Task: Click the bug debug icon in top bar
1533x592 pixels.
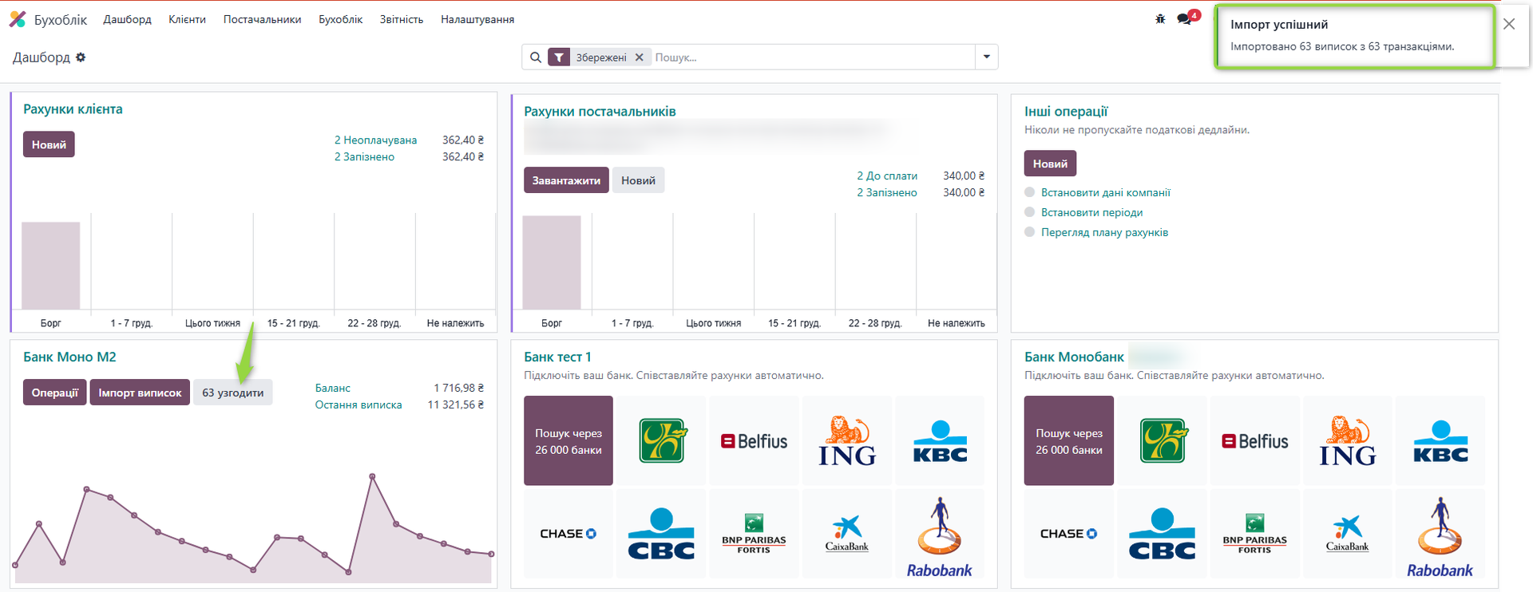Action: pyautogui.click(x=1160, y=19)
